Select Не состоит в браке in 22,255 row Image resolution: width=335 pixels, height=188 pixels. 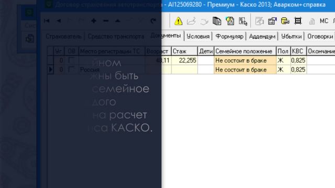245,61
